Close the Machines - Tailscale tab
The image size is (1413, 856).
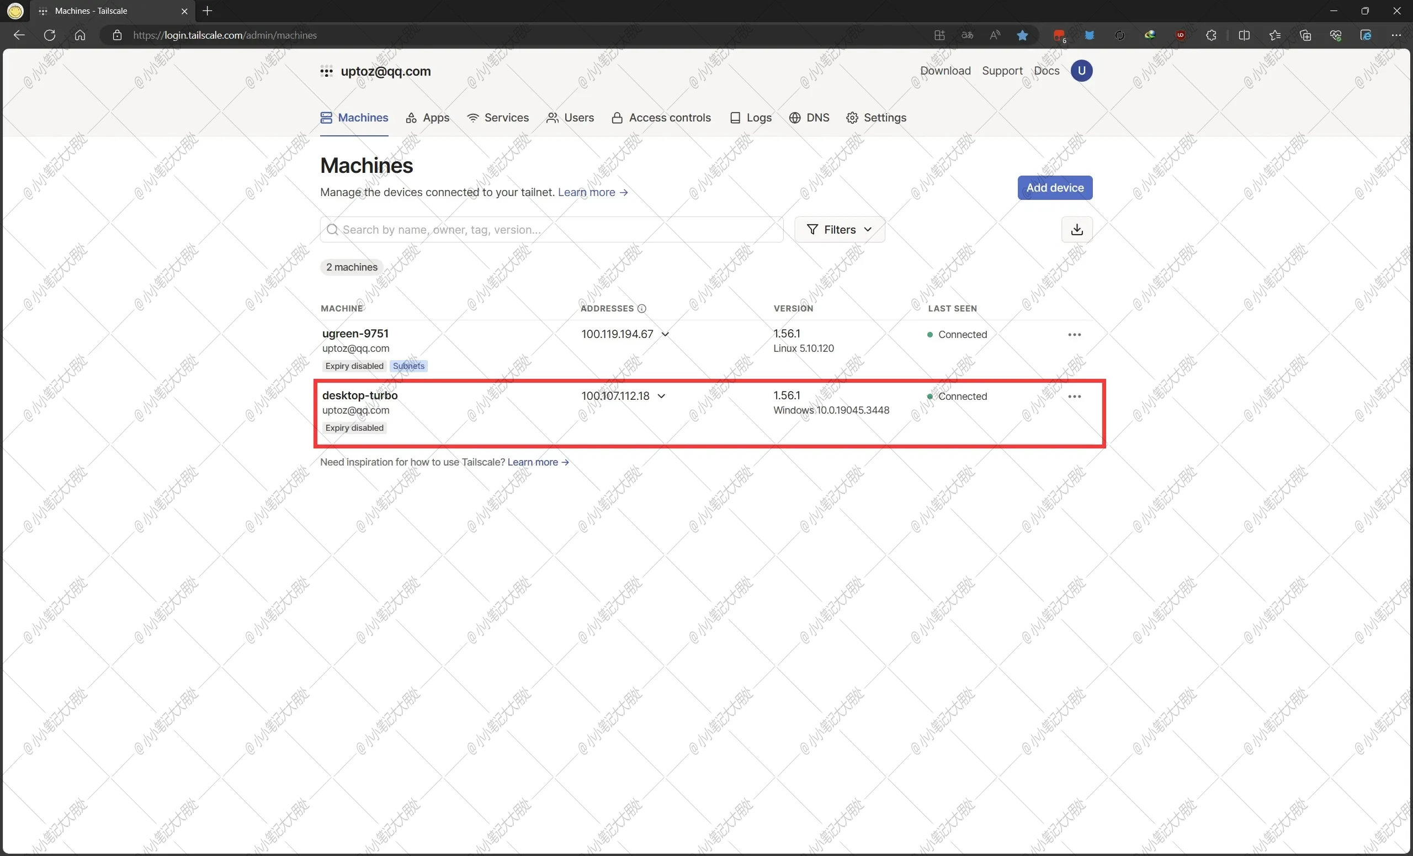click(x=184, y=11)
